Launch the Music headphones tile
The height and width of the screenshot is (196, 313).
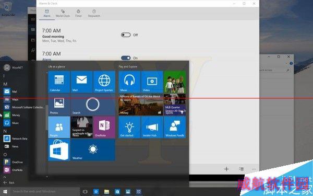129,82
